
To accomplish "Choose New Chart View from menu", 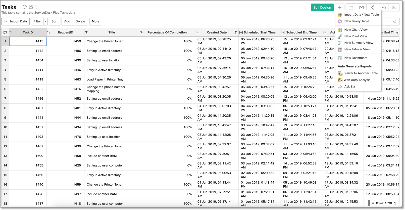I will click(x=356, y=30).
